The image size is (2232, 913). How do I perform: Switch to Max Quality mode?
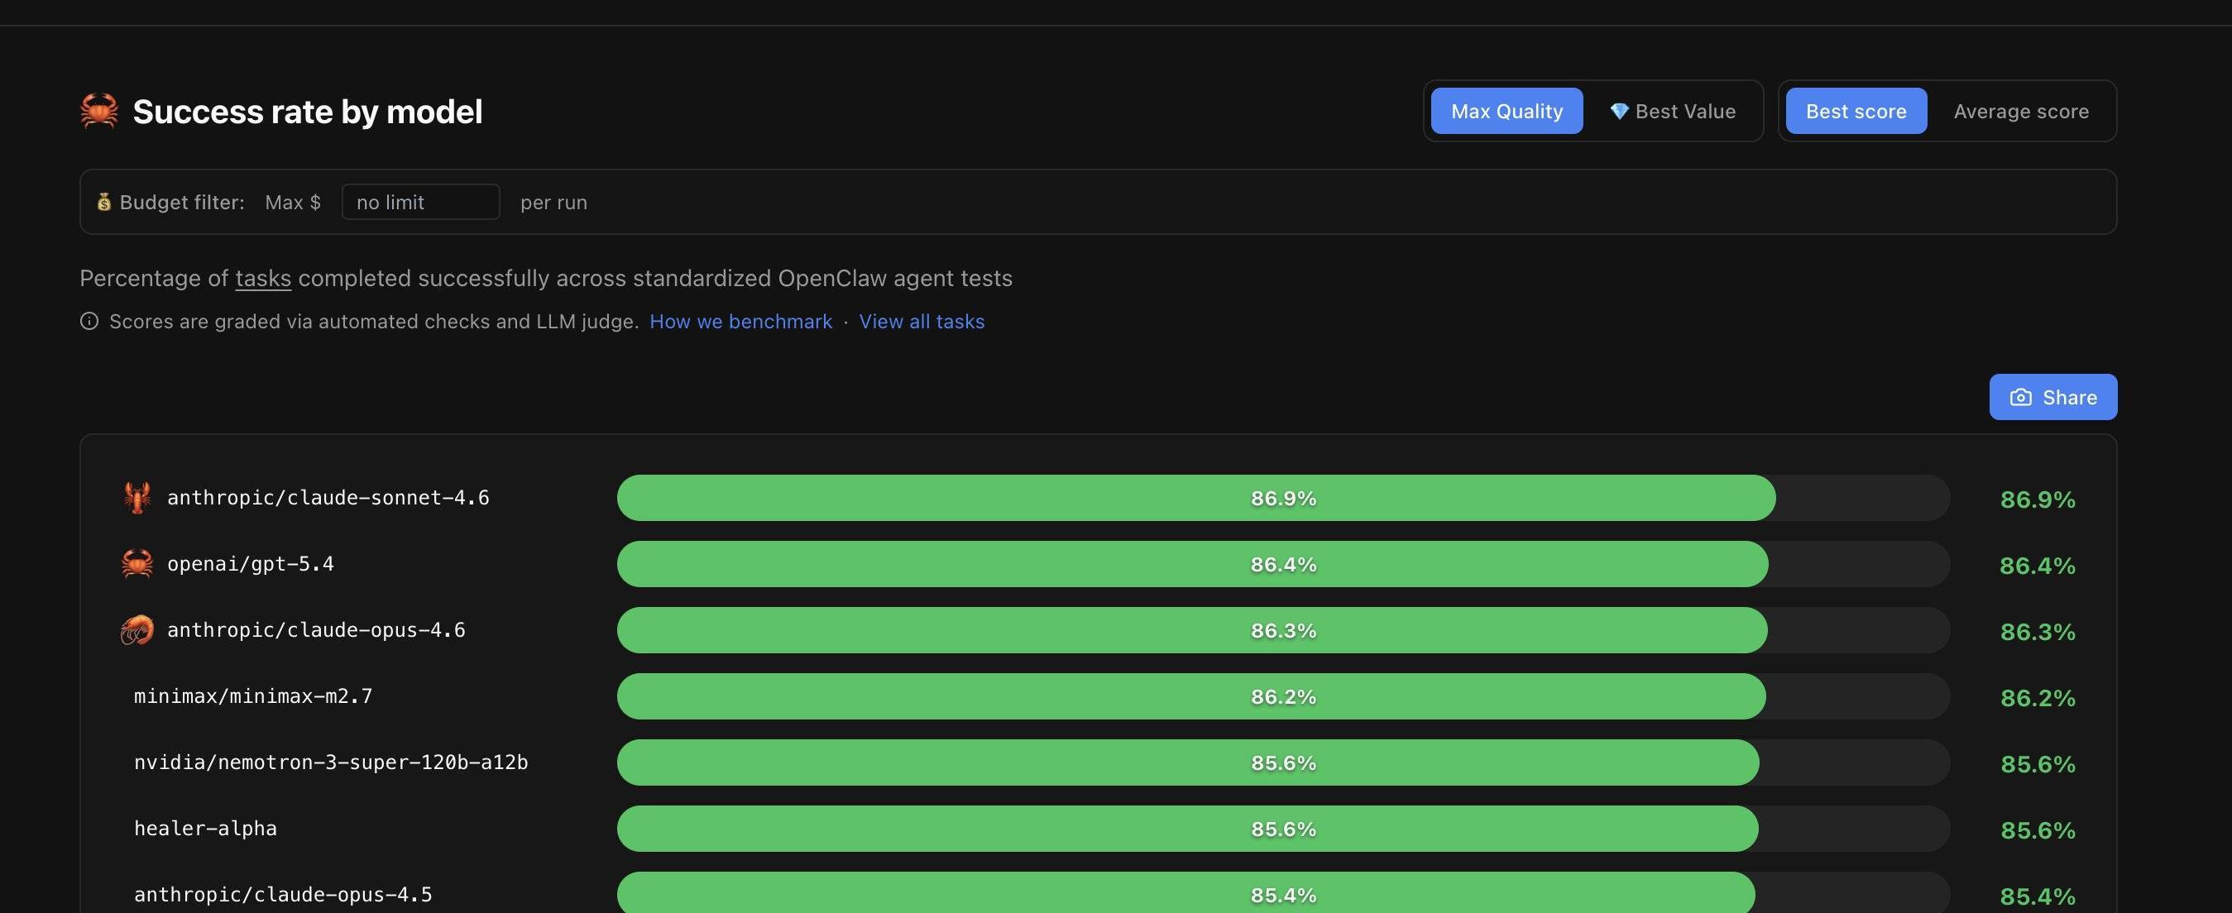point(1506,111)
